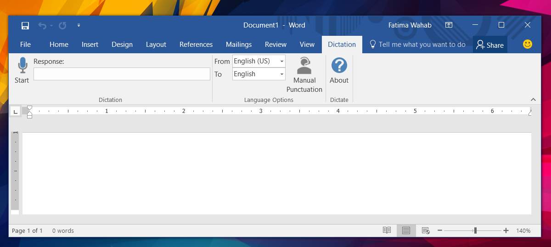Click the smiley feedback icon
The height and width of the screenshot is (247, 551).
click(x=528, y=44)
